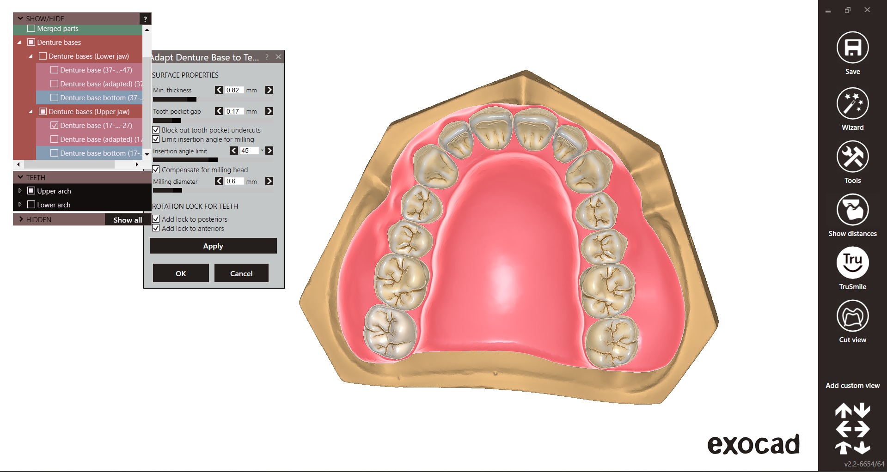Toggle Compensate for milling head
This screenshot has height=472, width=887.
point(156,169)
